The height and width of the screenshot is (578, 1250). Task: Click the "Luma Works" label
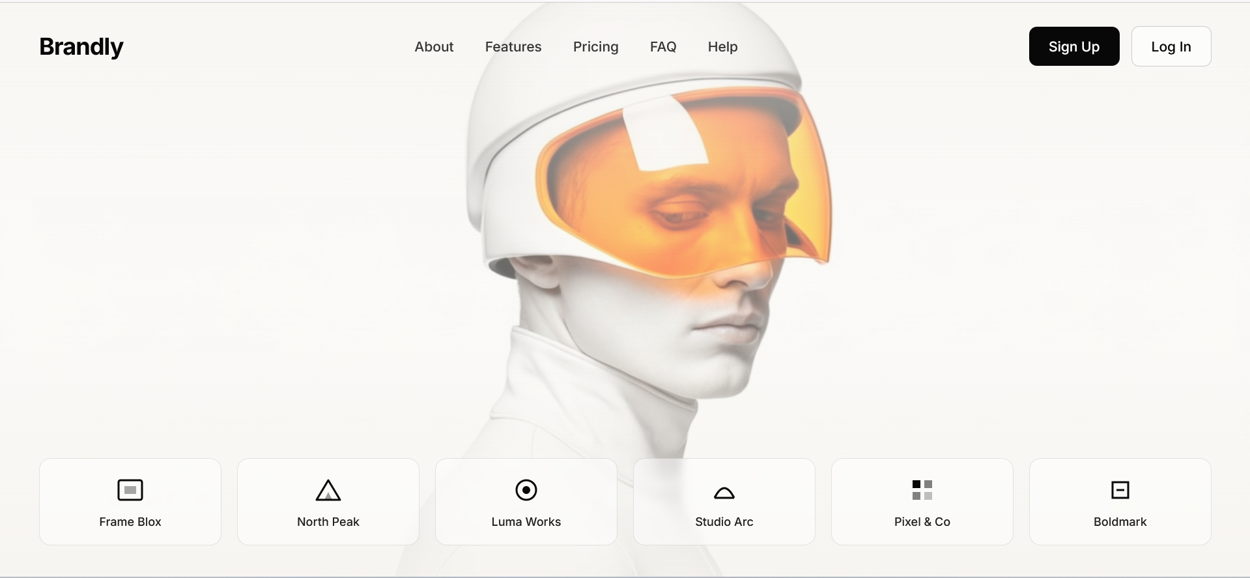[526, 522]
